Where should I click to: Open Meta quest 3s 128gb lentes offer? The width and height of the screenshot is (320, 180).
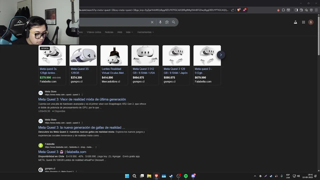pos(52,71)
